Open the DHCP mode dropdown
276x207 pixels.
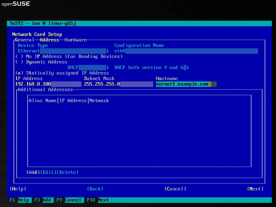coord(88,68)
